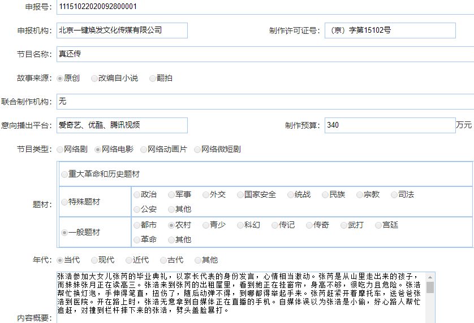
Task: Choose 网络微短剧 as program type
Action: (197, 150)
